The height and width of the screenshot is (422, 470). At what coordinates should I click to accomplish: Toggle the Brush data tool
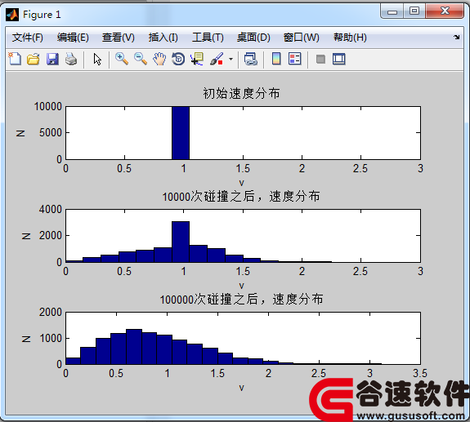pyautogui.click(x=217, y=59)
